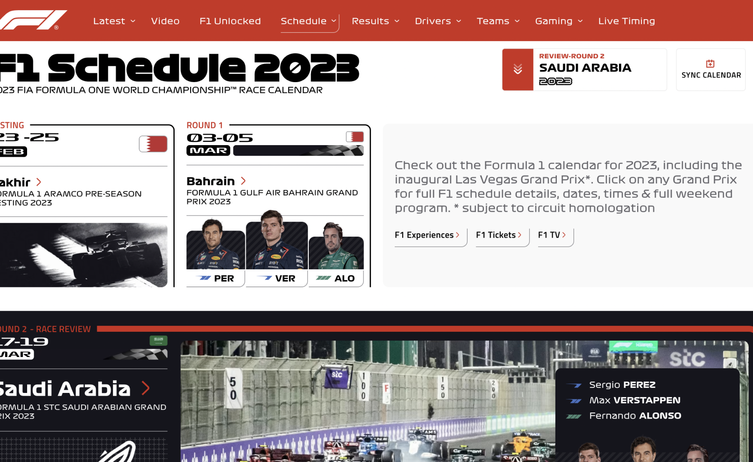Select Sergio PEREZ in results list
753x462 pixels.
coord(622,385)
